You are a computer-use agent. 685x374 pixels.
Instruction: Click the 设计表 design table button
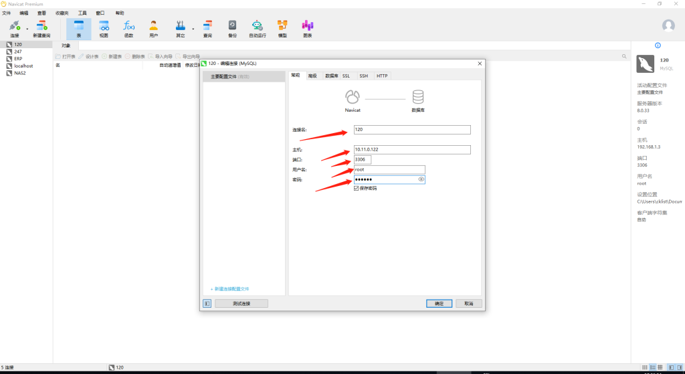(x=89, y=56)
